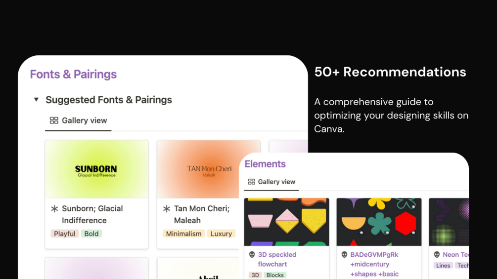Click the Minimalism tag on Tan Mon Cheri card
This screenshot has height=279, width=497.
click(x=183, y=234)
